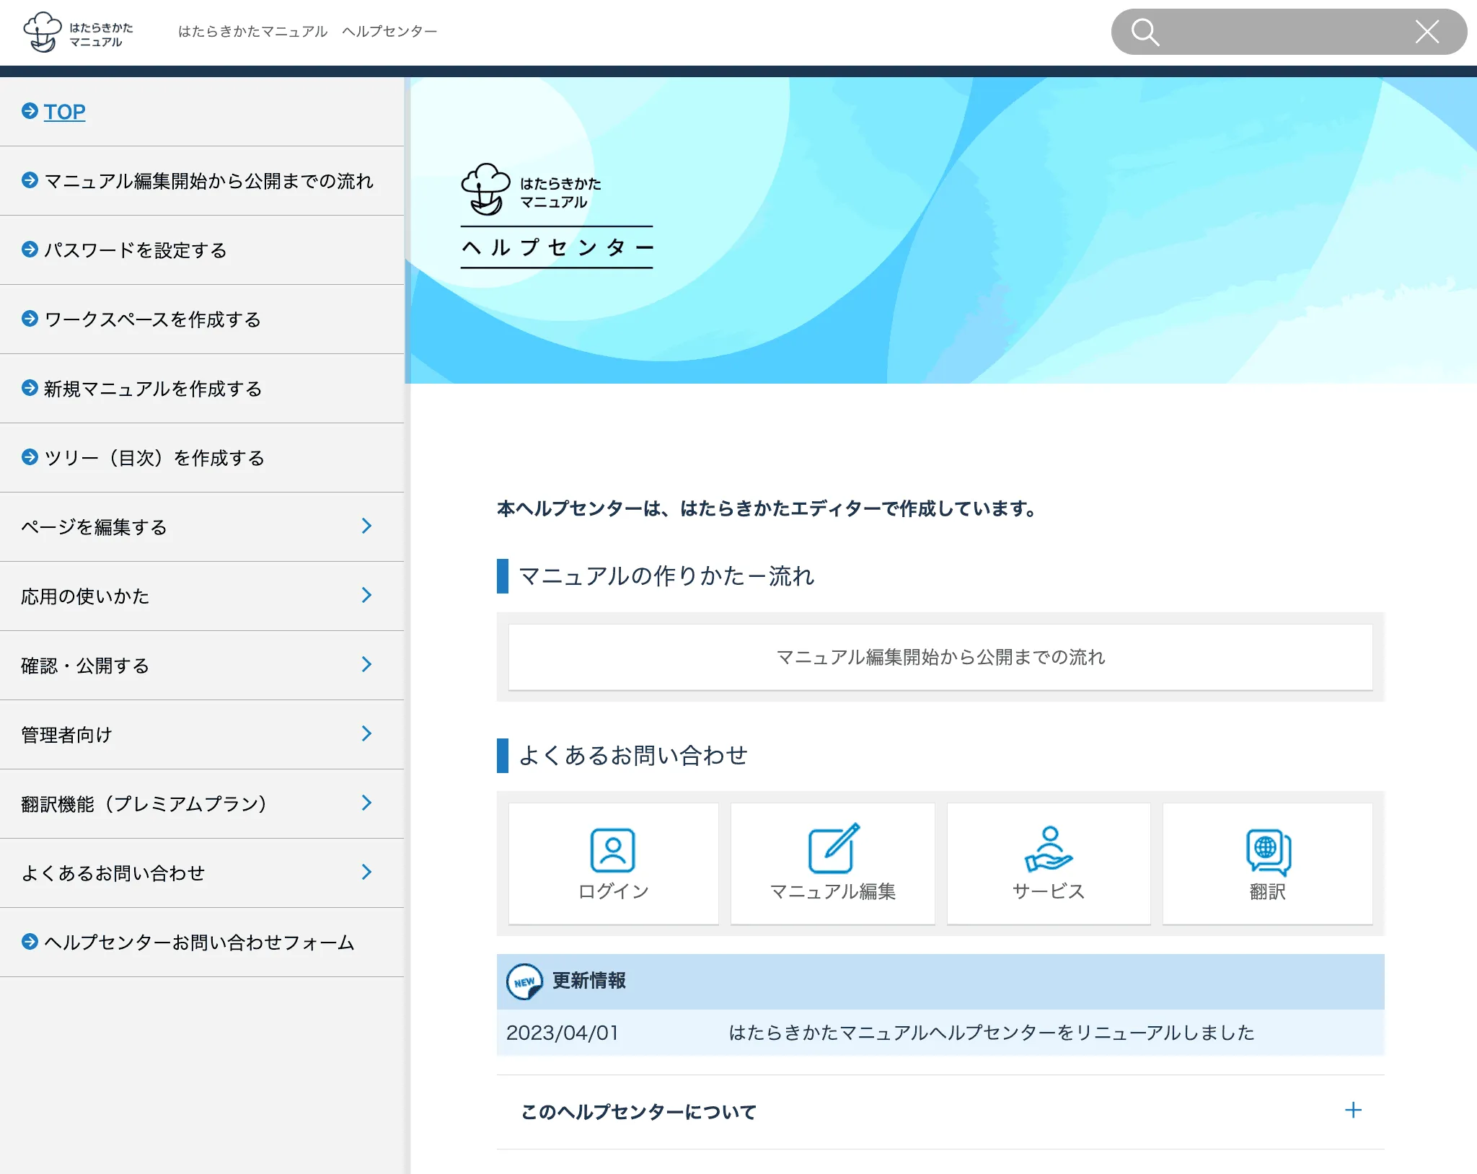Select TOP in the sidebar
Image resolution: width=1477 pixels, height=1174 pixels.
coord(64,112)
